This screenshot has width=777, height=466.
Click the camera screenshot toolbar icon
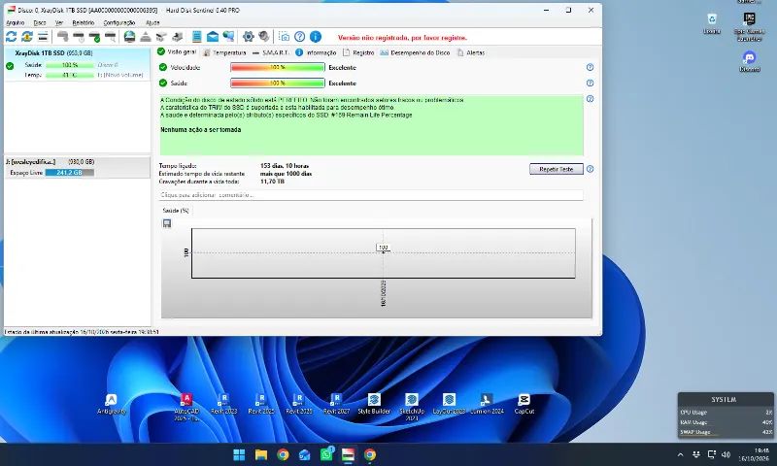click(284, 36)
